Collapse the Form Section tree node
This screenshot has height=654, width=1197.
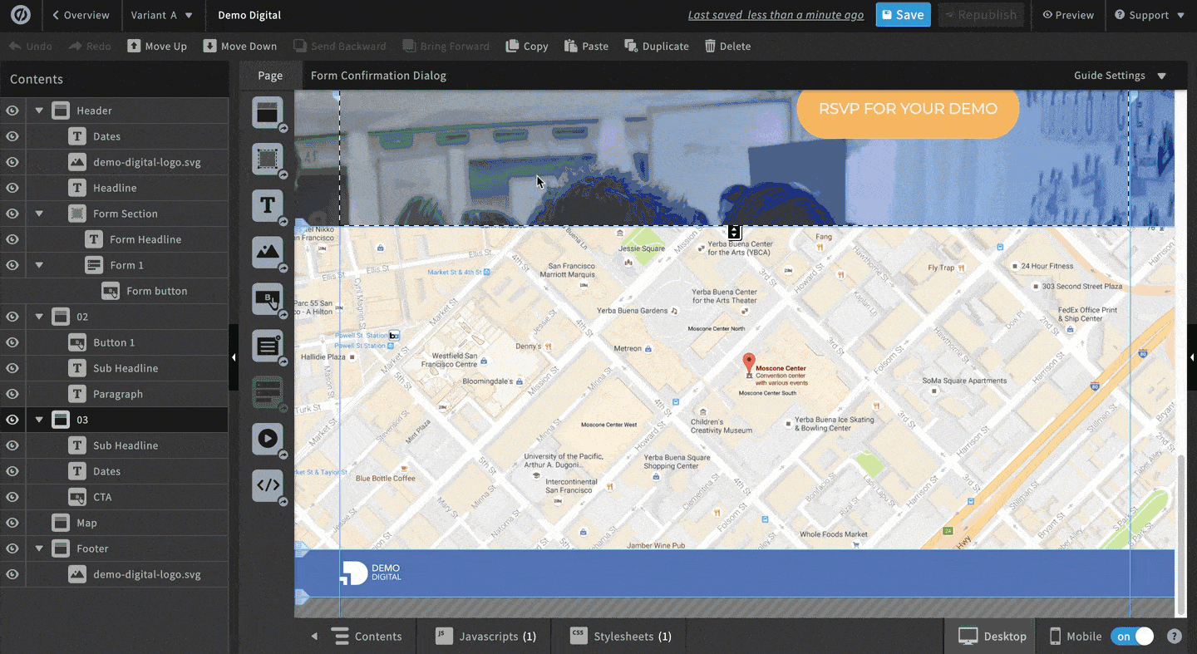(39, 214)
